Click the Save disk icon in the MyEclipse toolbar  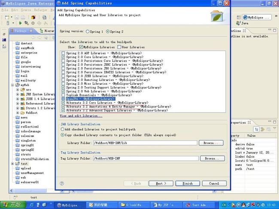pos(17,17)
